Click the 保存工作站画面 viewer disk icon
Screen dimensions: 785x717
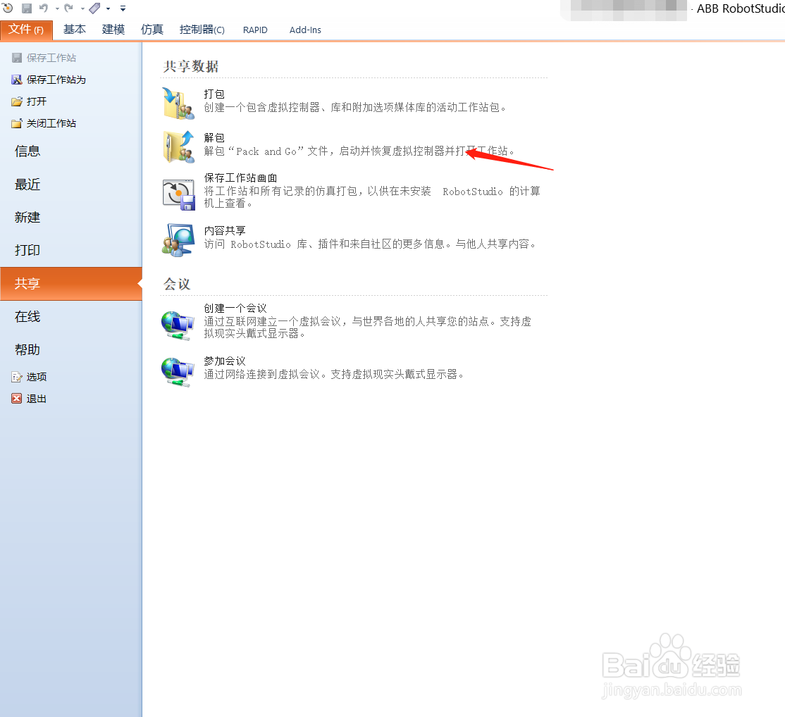click(178, 194)
